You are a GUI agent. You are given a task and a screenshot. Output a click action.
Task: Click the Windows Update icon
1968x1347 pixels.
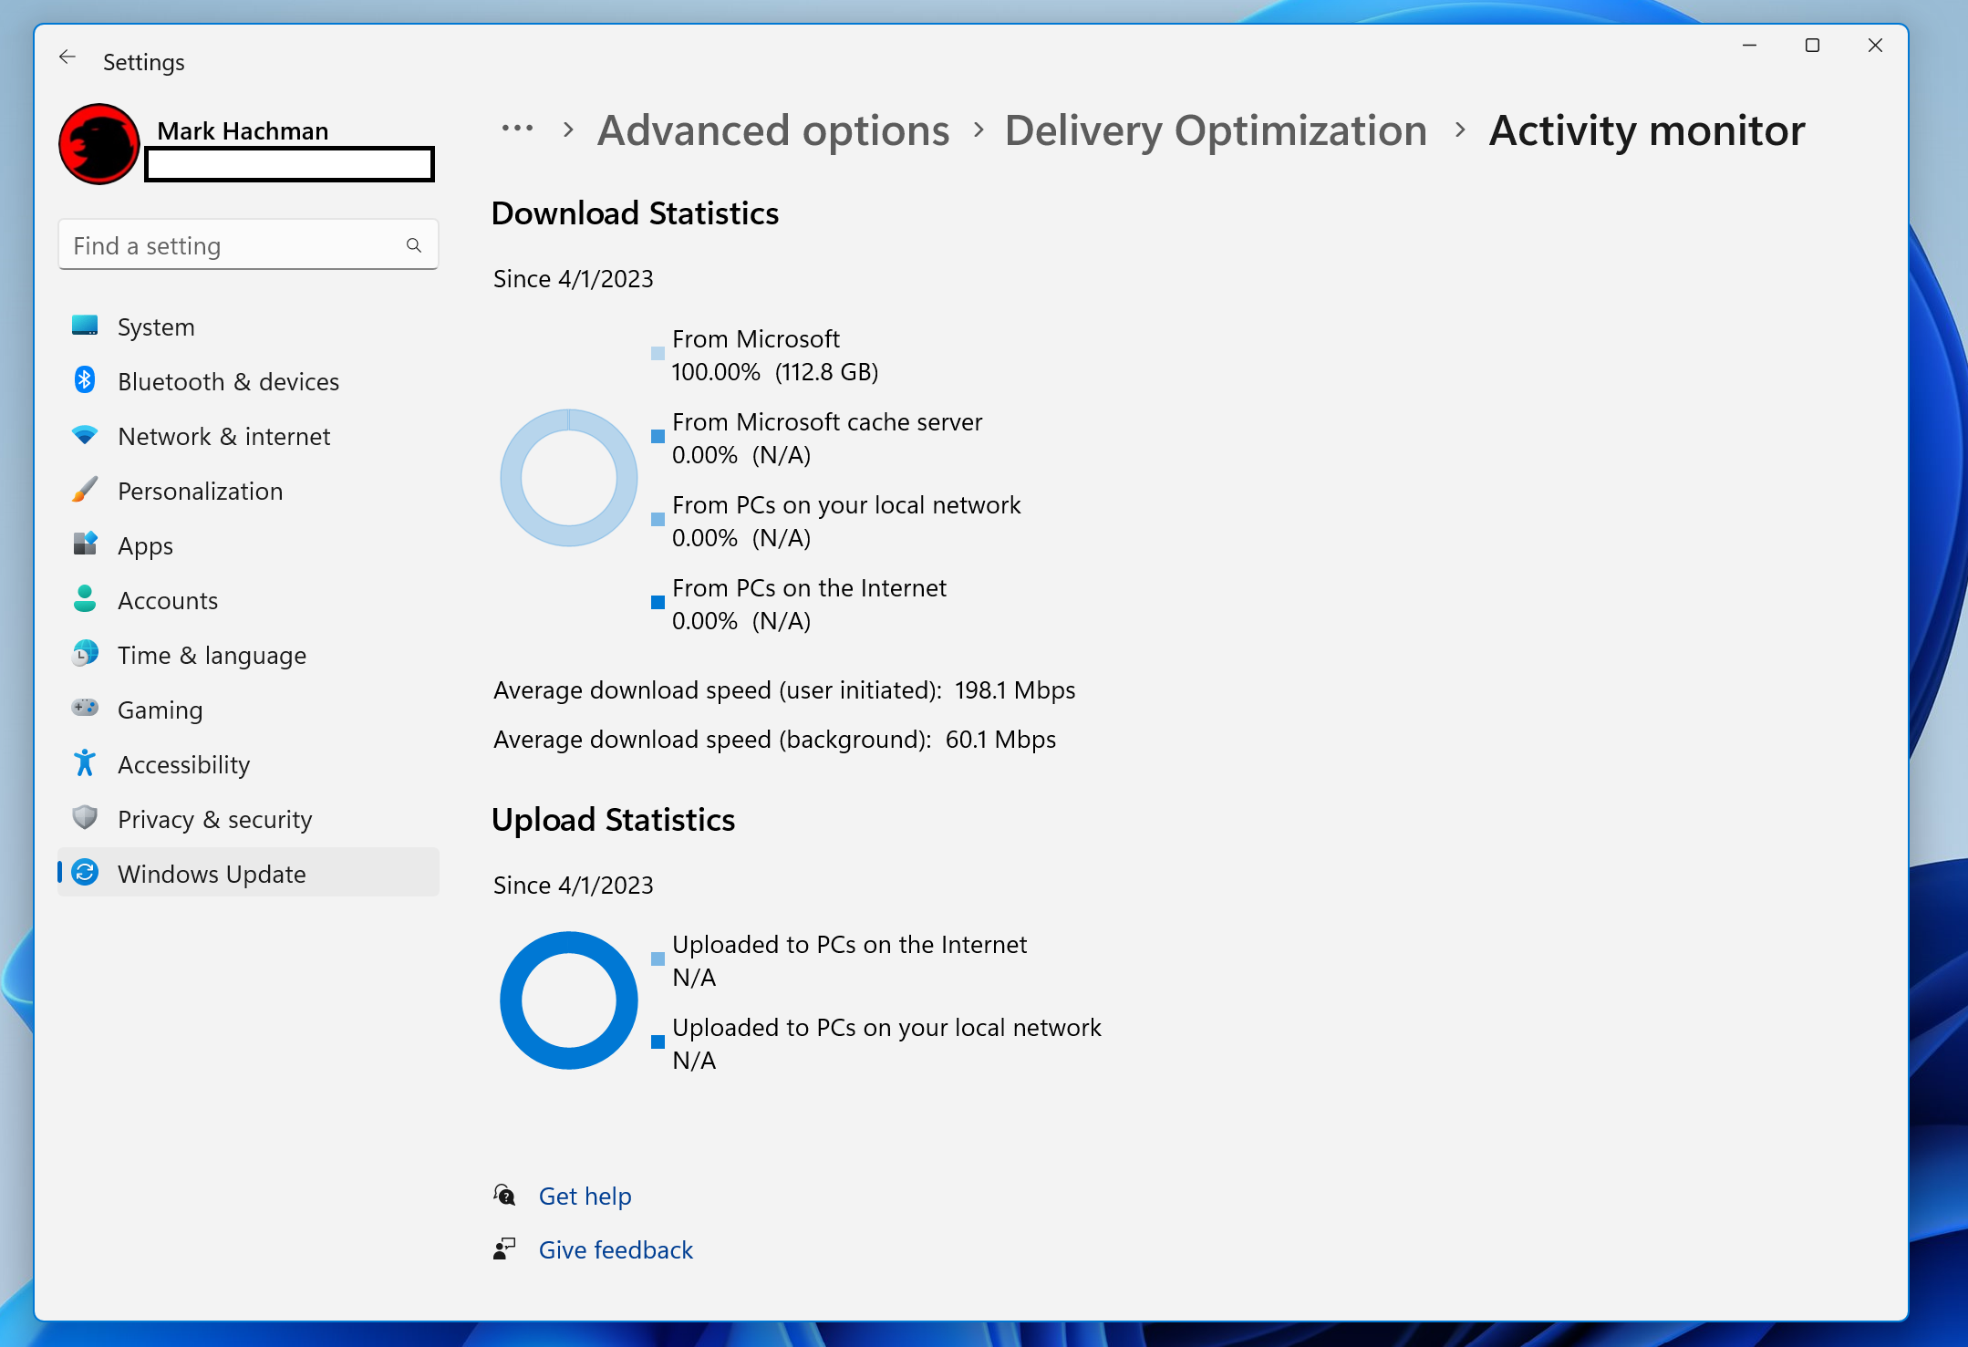(85, 873)
